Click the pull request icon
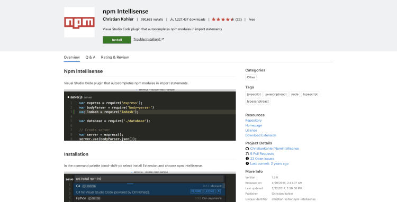The height and width of the screenshot is (202, 397). point(247,154)
